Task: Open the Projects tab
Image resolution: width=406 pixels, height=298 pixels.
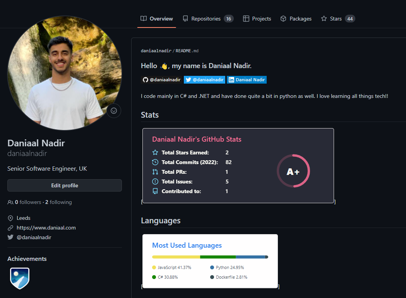Action: point(257,18)
